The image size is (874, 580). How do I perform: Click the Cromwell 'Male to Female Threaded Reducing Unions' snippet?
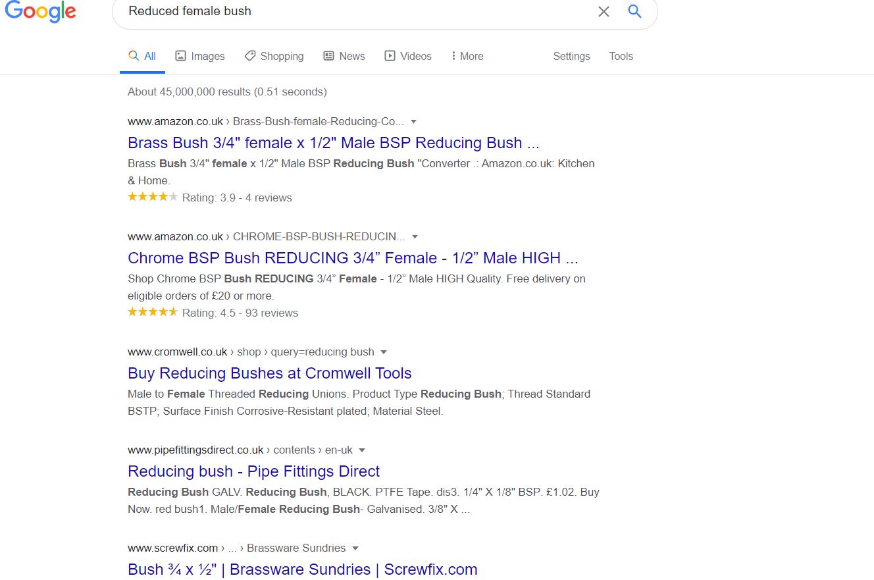359,402
